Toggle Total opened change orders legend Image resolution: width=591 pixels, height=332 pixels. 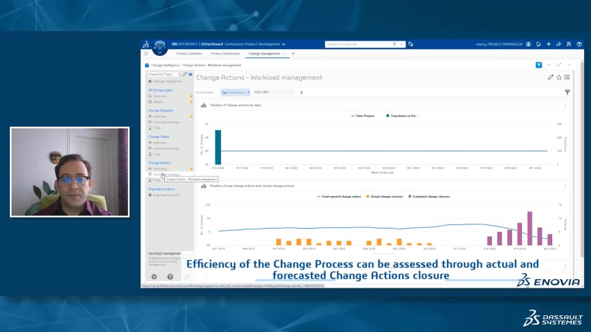(339, 197)
